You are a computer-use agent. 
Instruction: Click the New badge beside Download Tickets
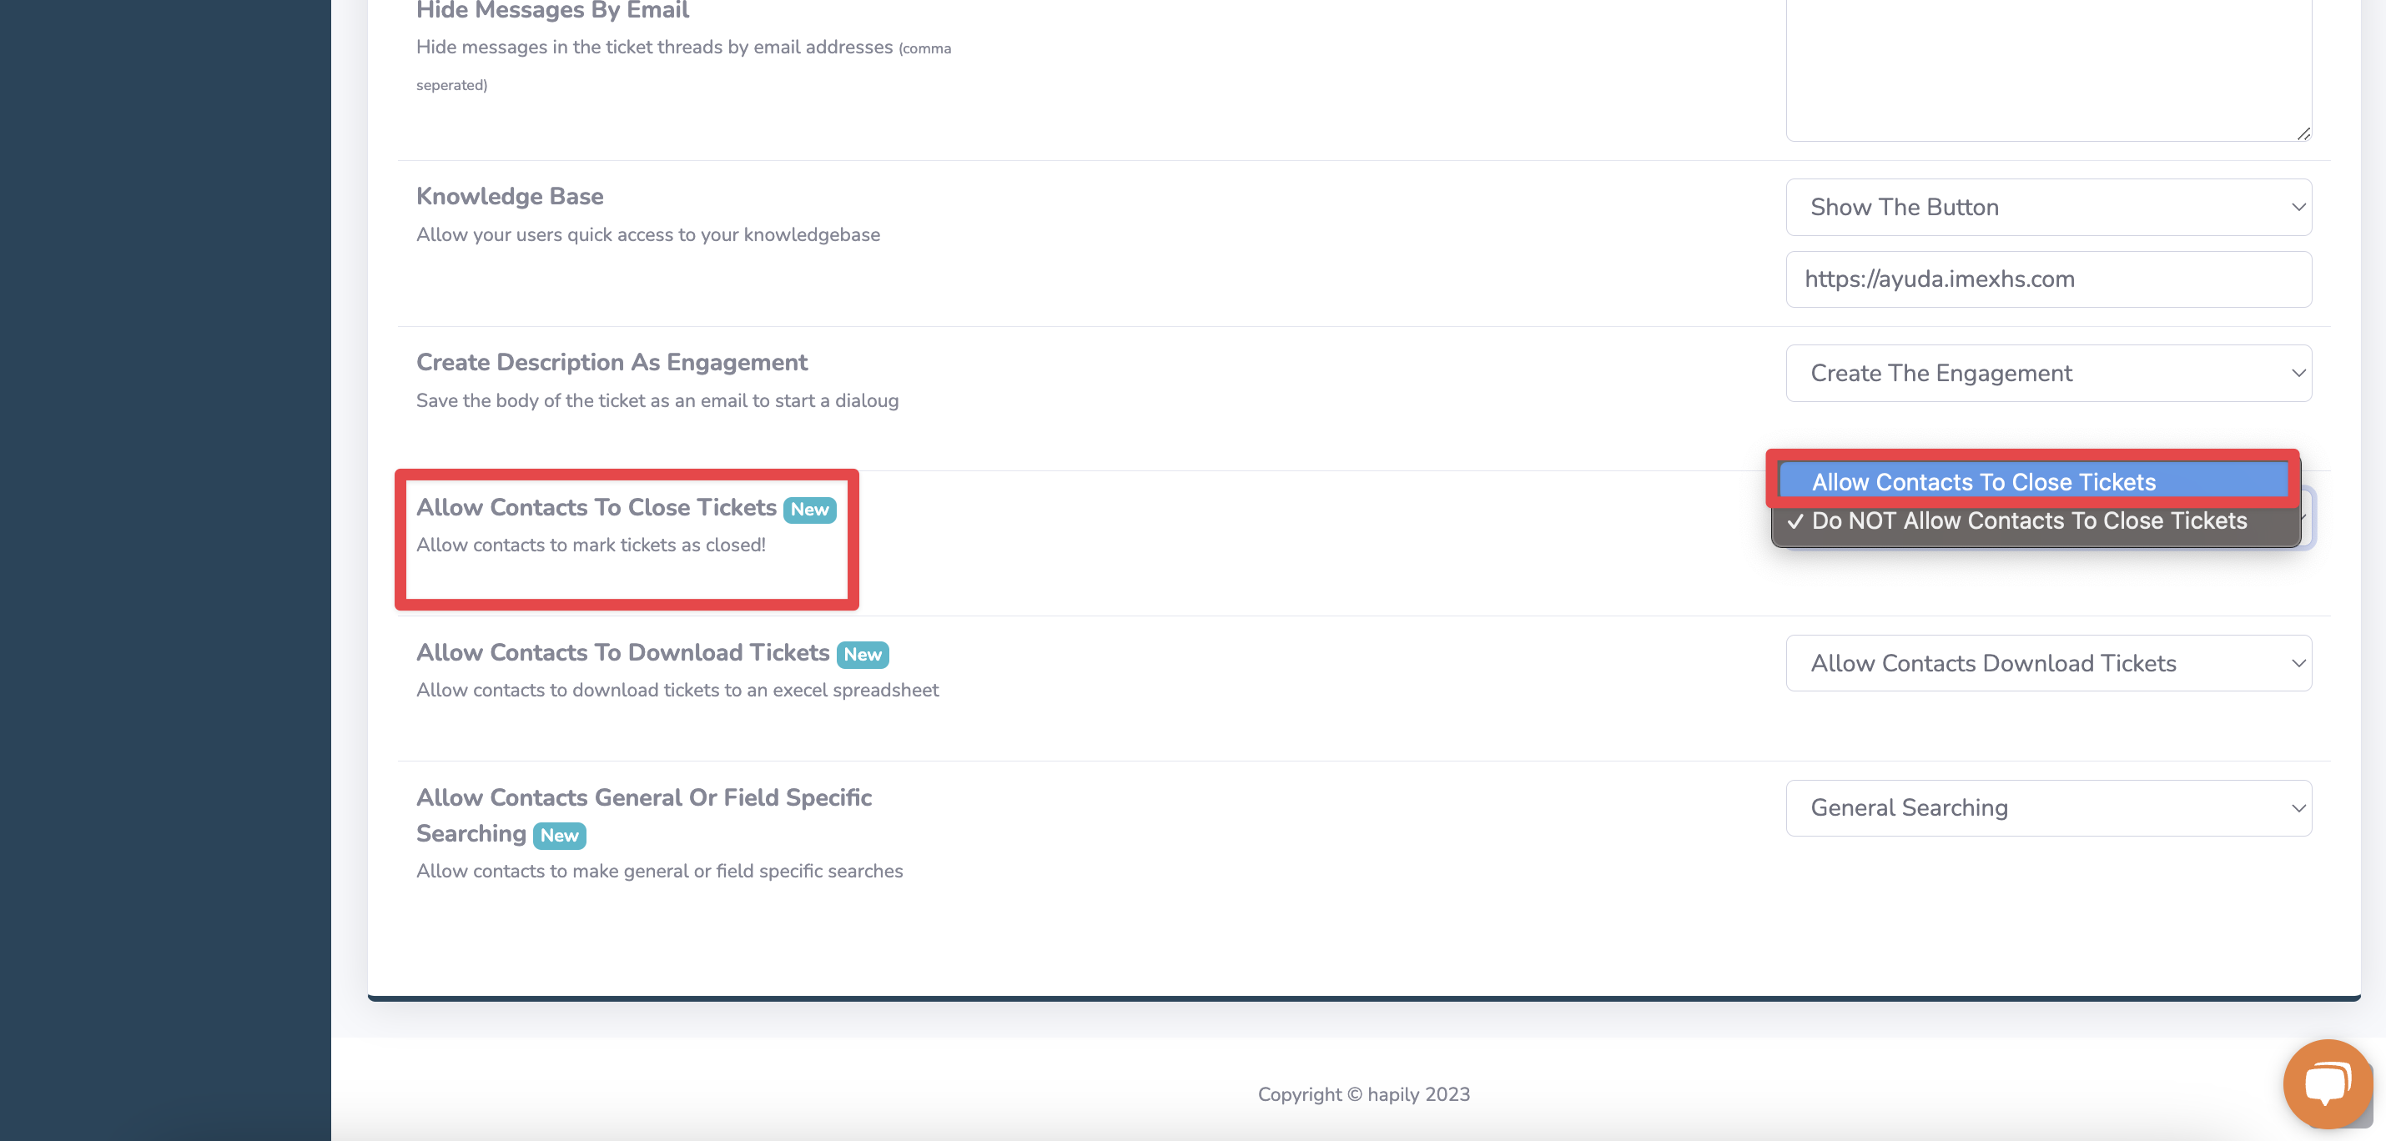coord(862,655)
